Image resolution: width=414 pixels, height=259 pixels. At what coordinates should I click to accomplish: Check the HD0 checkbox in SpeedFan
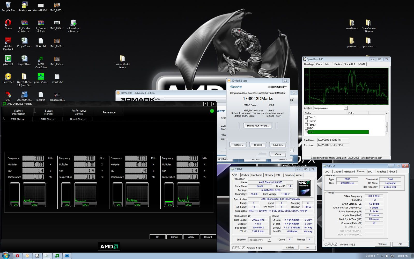tap(306, 128)
